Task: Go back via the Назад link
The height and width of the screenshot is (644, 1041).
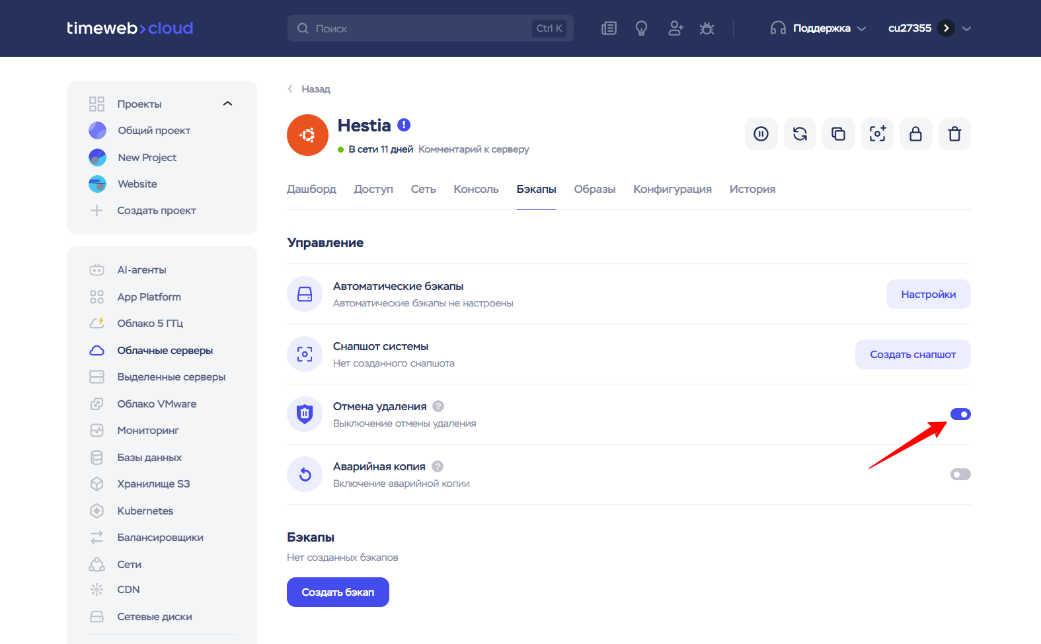Action: tap(309, 89)
